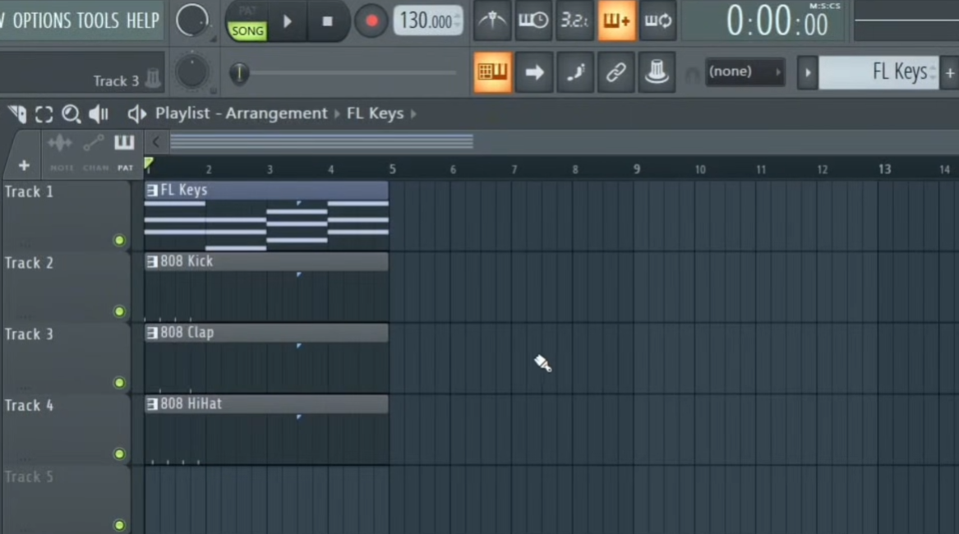
Task: Click the right arrow step-edit icon
Action: (x=534, y=72)
